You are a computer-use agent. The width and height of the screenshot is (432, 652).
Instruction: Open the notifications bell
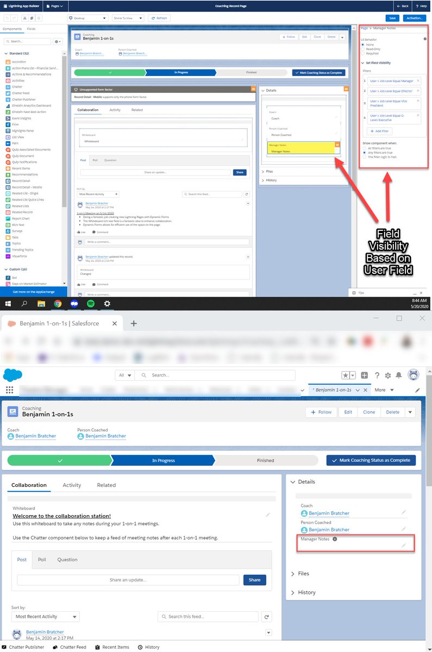point(399,375)
